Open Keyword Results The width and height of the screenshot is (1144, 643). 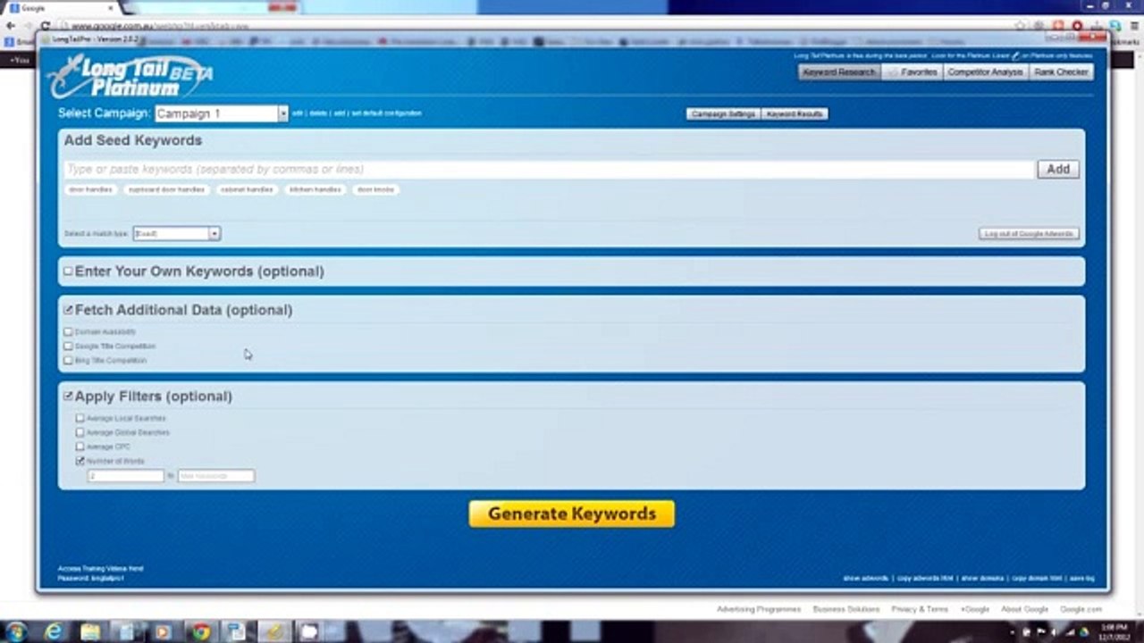coord(795,114)
